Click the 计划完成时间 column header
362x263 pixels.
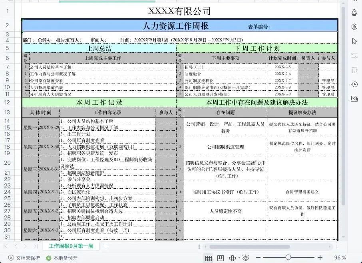[x=282, y=58]
